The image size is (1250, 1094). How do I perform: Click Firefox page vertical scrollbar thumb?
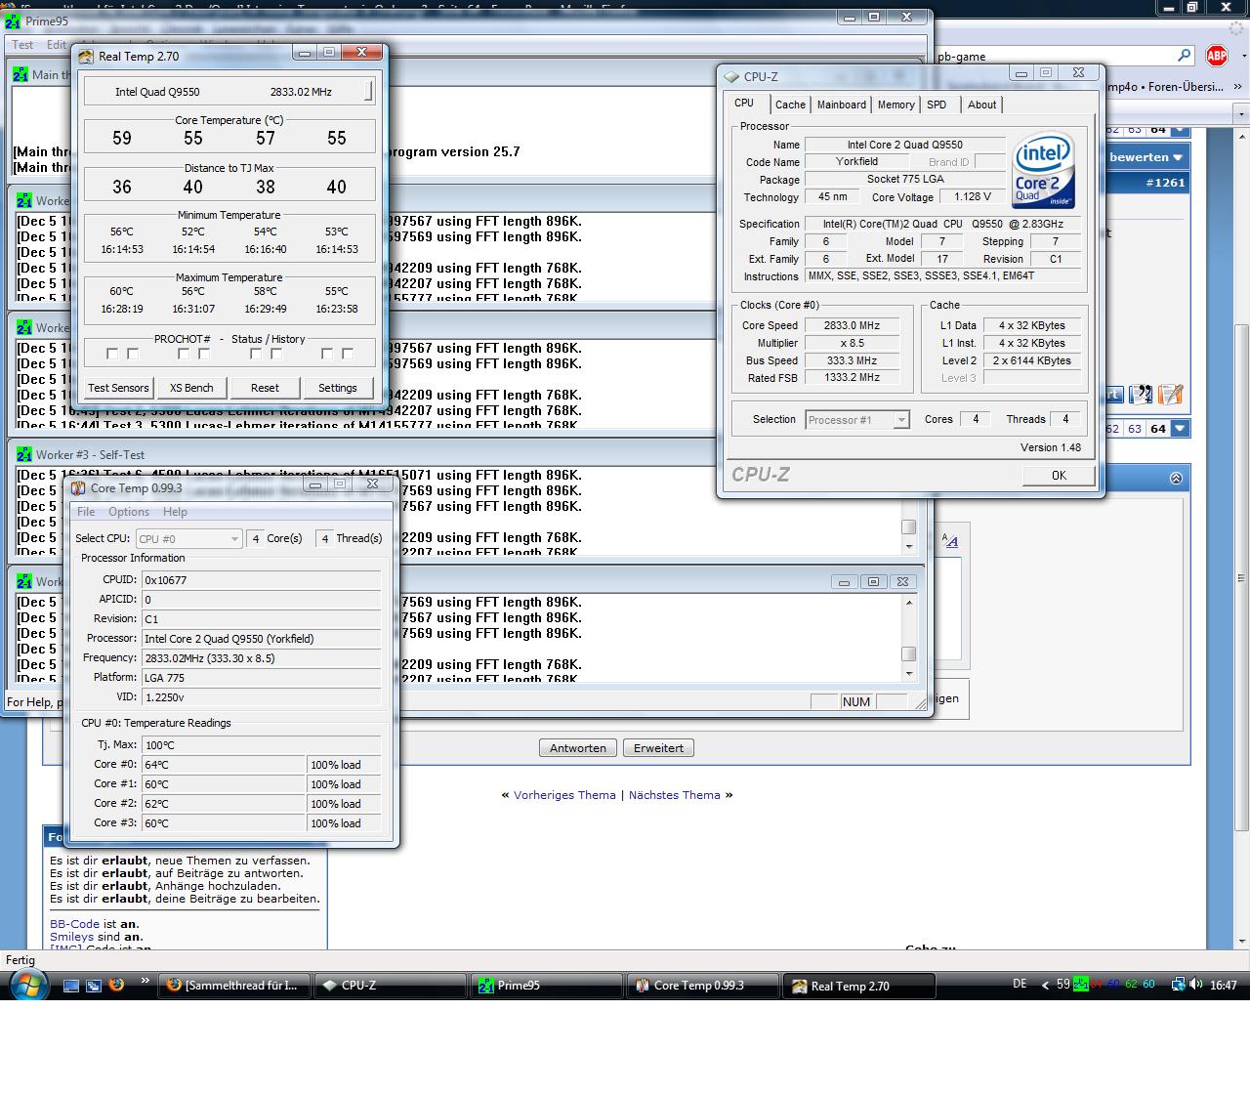coord(1242,576)
